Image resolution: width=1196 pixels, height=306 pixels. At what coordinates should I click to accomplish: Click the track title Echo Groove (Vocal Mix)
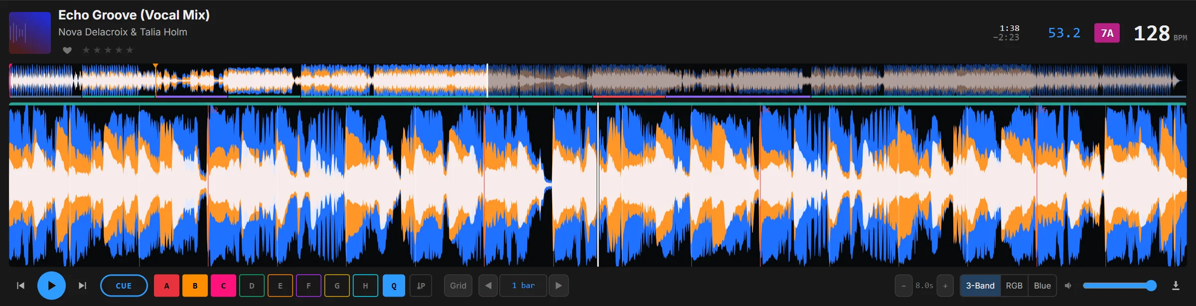[x=134, y=15]
